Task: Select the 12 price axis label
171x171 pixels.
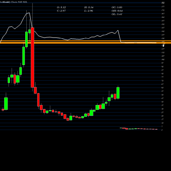Action: click(x=162, y=123)
